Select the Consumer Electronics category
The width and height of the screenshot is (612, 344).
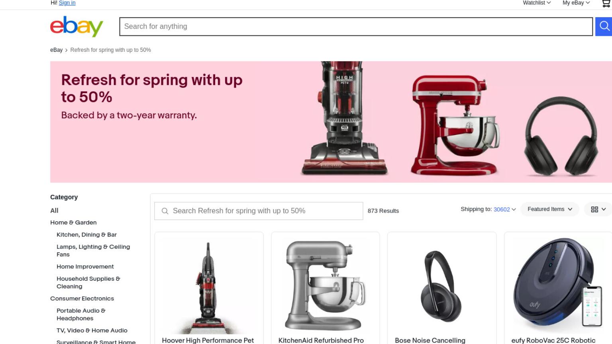coord(82,299)
